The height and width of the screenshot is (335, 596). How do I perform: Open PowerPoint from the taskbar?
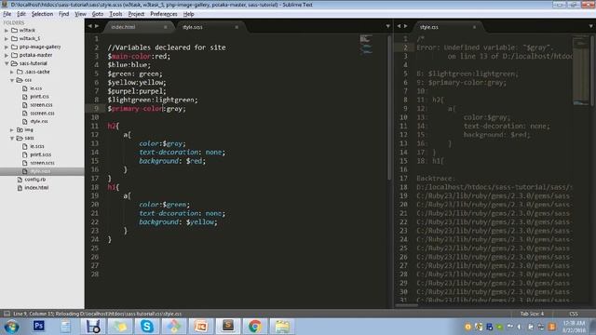[201, 327]
